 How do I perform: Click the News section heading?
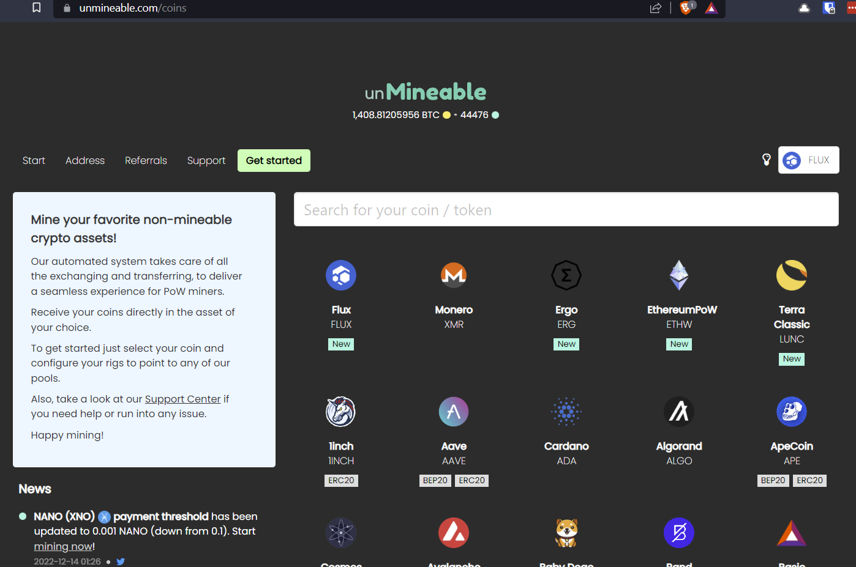(35, 489)
